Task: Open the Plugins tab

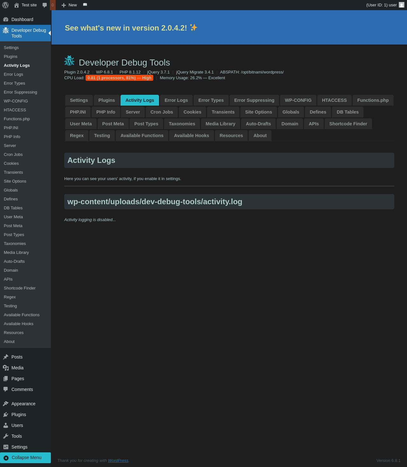Action: [107, 100]
